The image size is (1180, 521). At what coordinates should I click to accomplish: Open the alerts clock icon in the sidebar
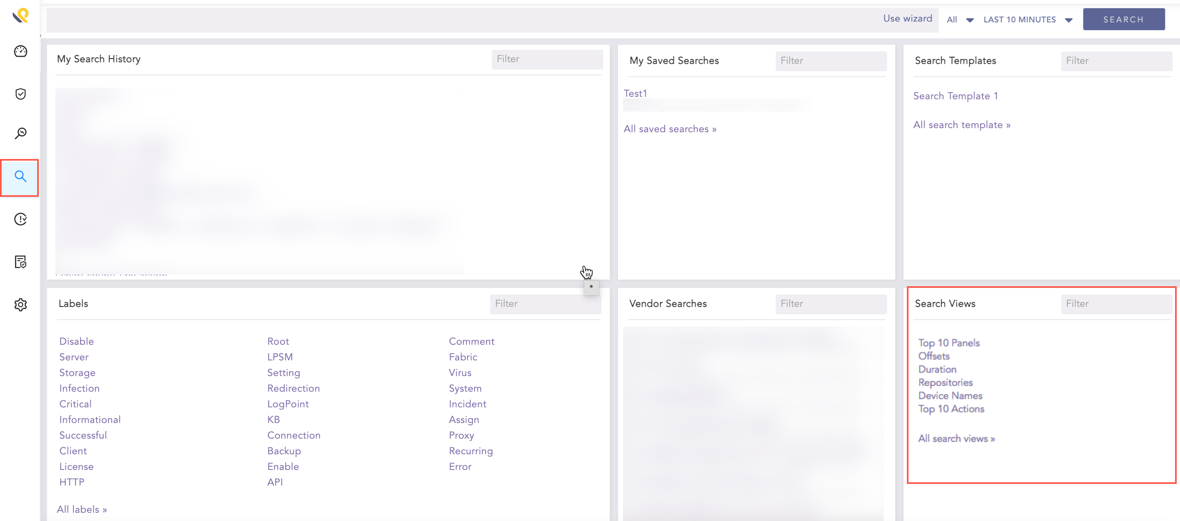[20, 219]
